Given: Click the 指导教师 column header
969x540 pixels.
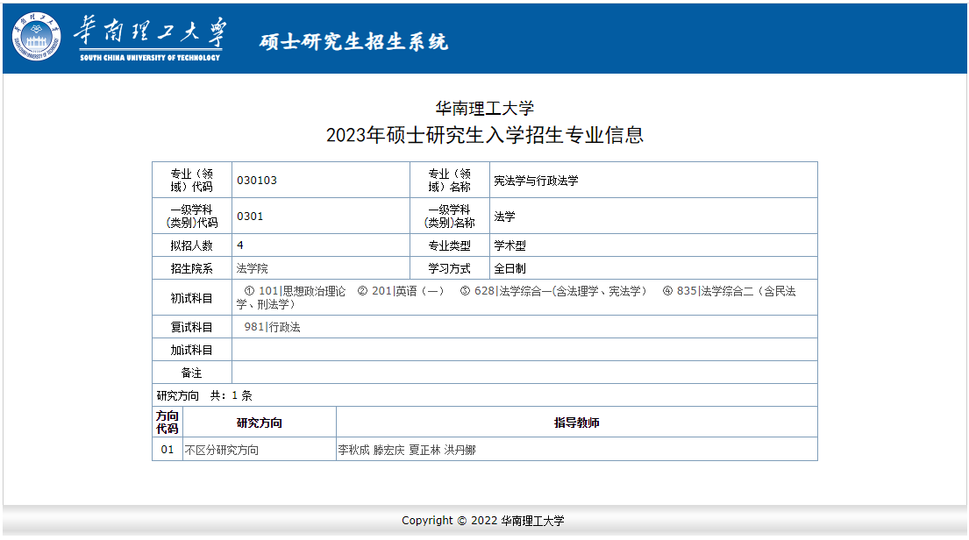Looking at the screenshot, I should 577,422.
